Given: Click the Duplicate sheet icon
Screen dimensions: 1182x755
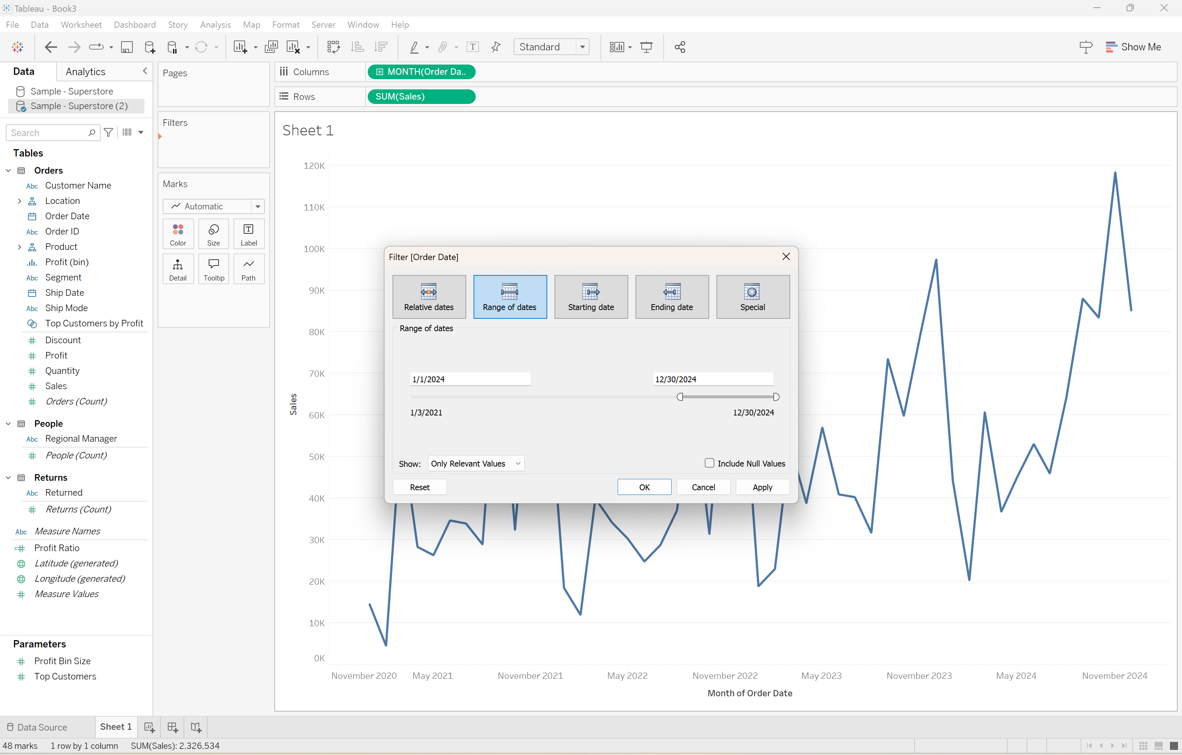Looking at the screenshot, I should pos(271,47).
